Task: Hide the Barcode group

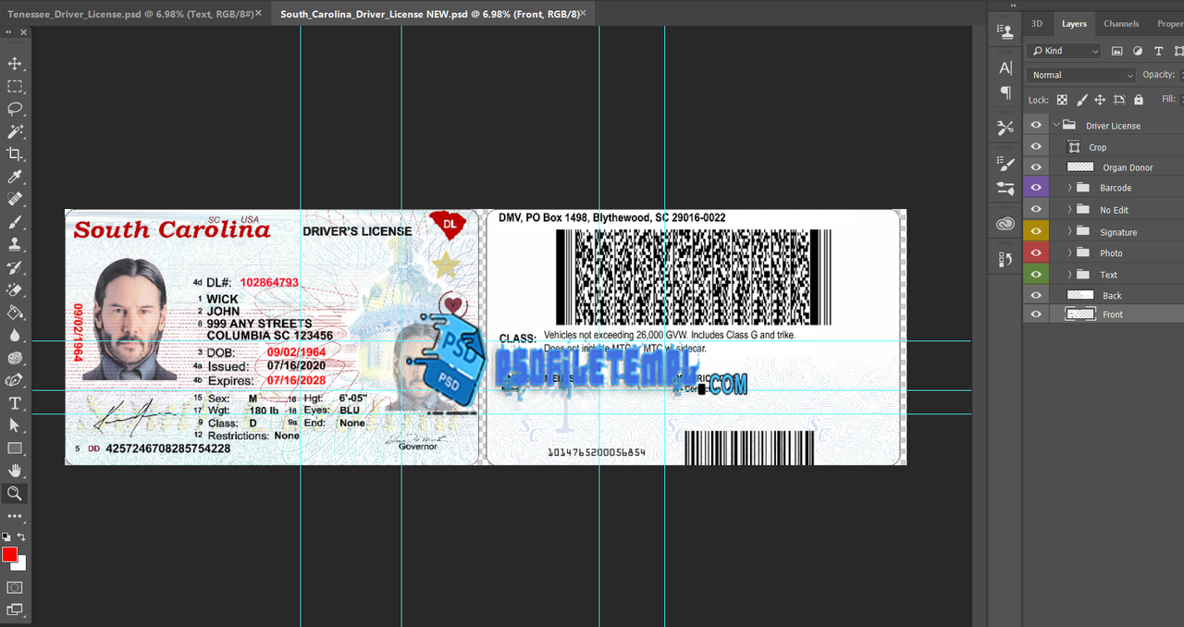Action: (1036, 188)
